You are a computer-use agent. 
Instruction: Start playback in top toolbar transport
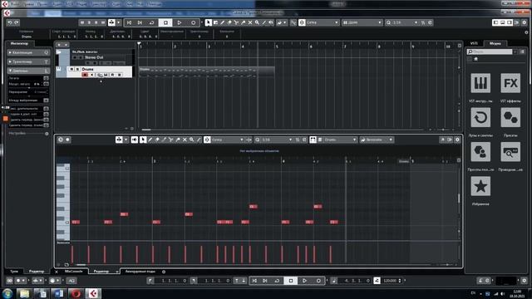coord(180,22)
